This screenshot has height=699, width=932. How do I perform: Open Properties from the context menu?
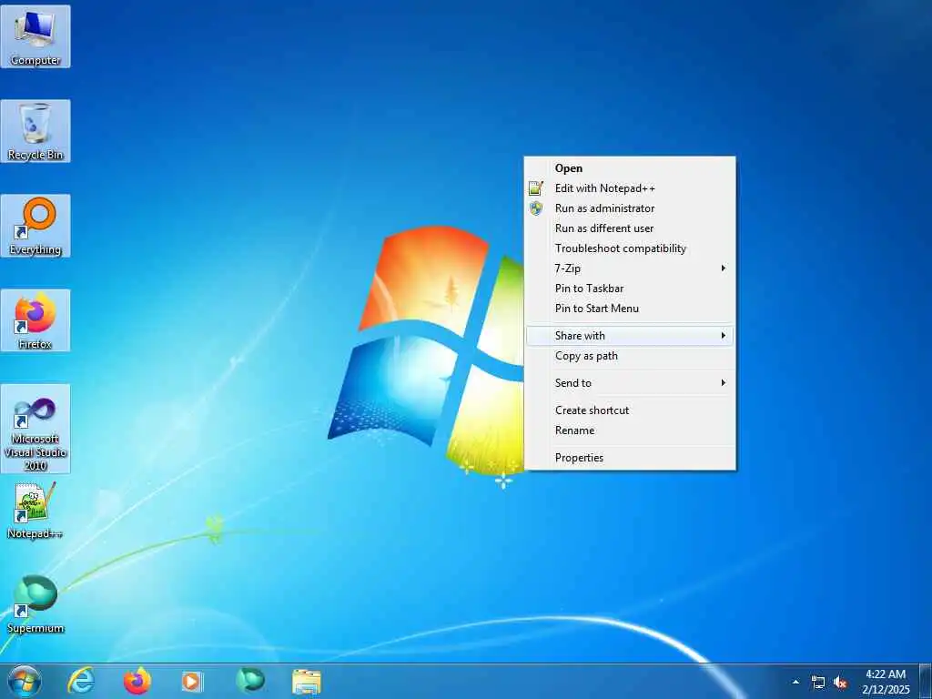point(630,458)
